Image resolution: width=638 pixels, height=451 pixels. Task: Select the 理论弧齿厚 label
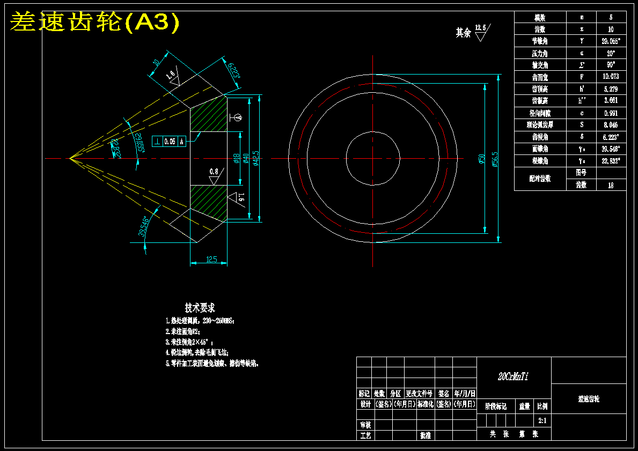point(540,124)
